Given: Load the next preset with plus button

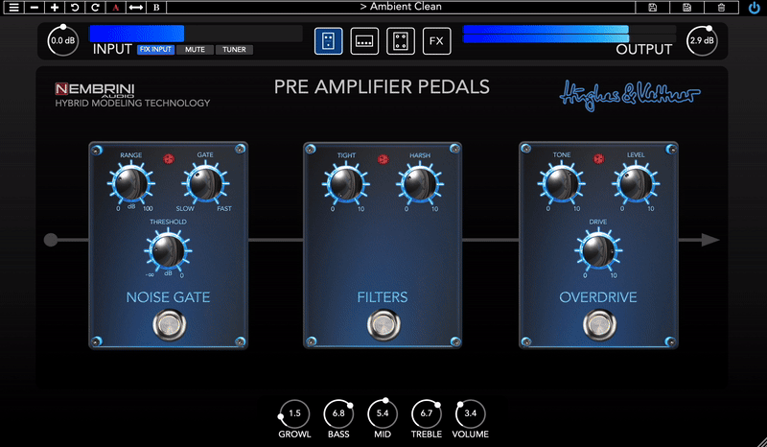Looking at the screenshot, I should (x=55, y=8).
